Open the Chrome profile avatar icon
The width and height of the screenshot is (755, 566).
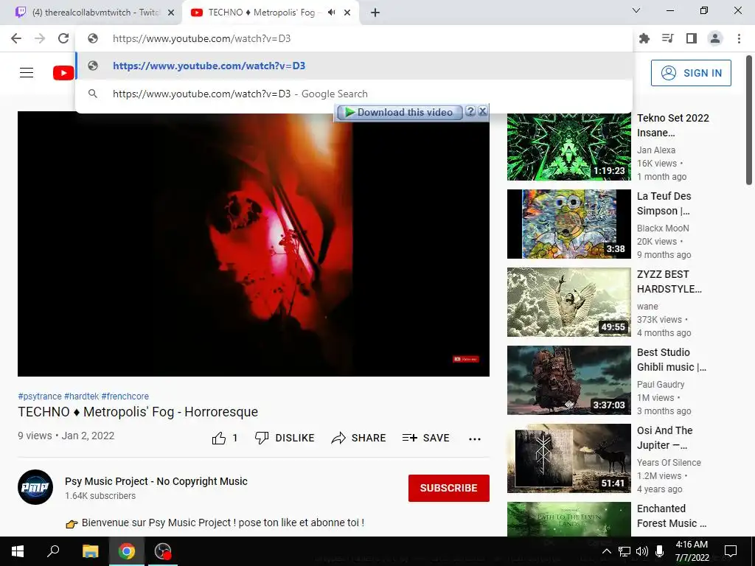pyautogui.click(x=715, y=38)
